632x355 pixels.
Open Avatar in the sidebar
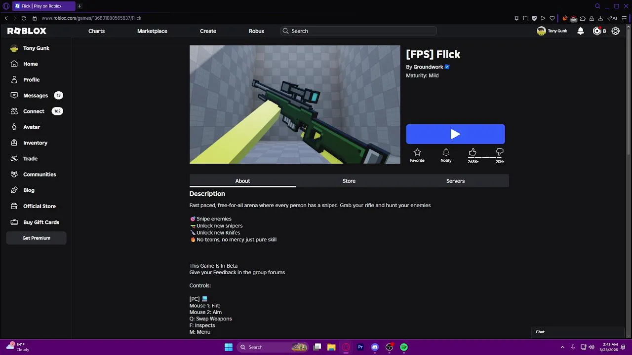point(32,127)
